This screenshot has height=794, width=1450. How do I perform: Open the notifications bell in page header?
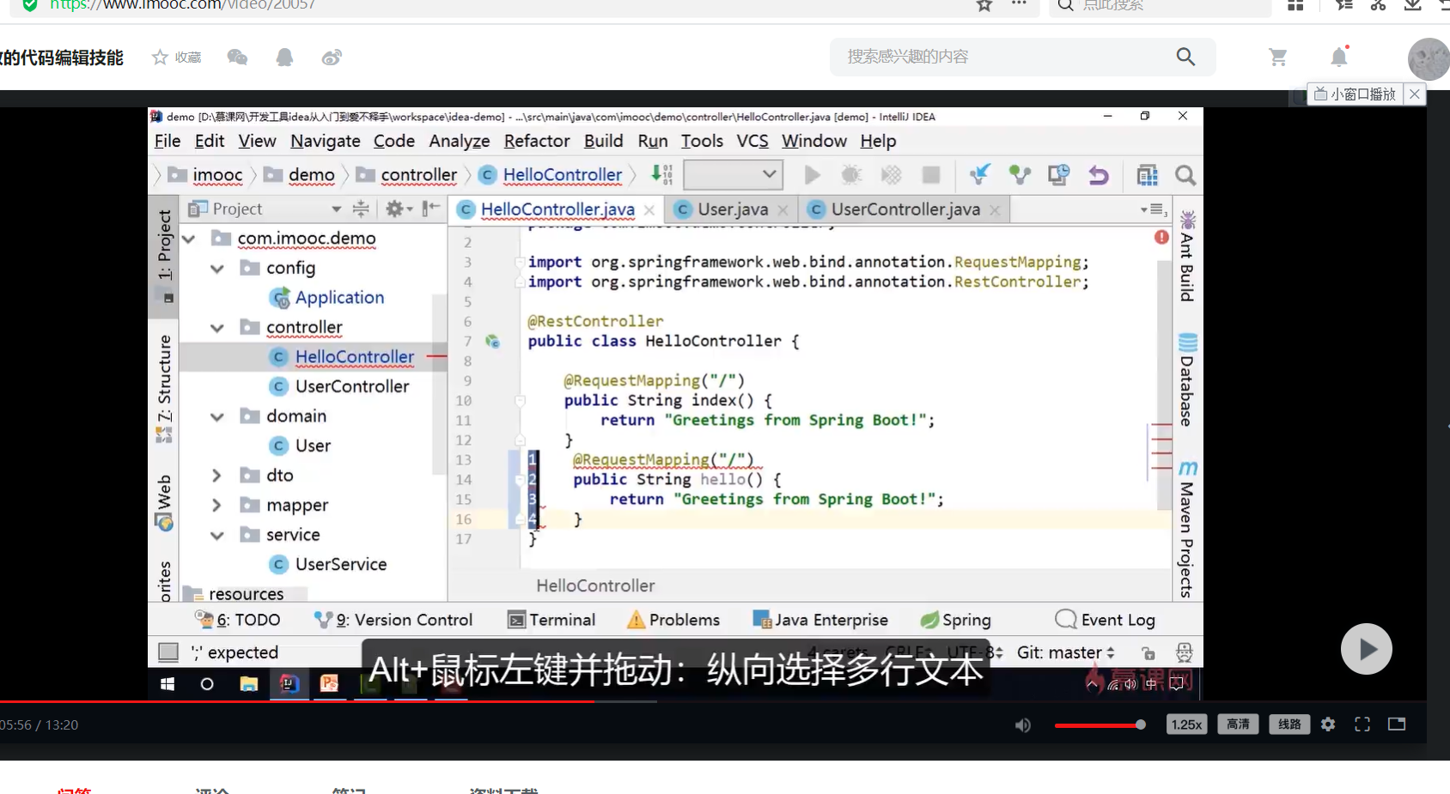[1339, 57]
